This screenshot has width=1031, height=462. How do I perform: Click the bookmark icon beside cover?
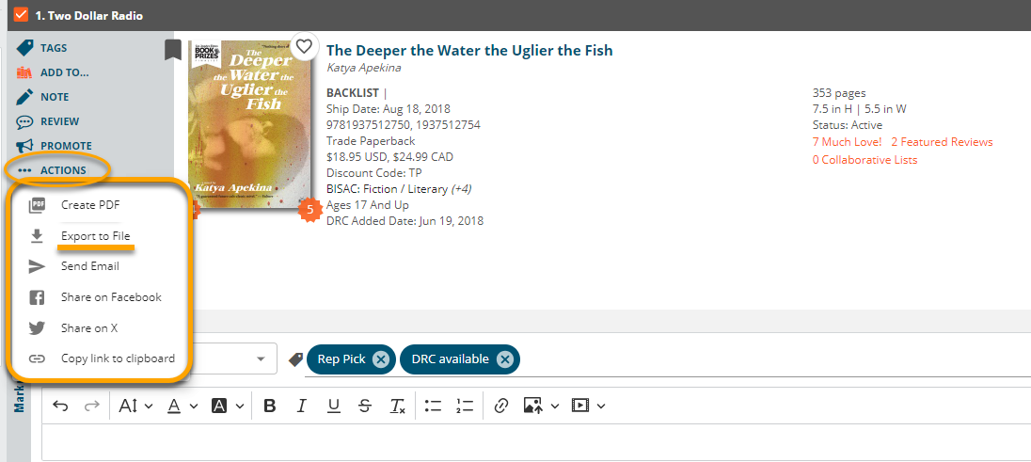pos(173,50)
